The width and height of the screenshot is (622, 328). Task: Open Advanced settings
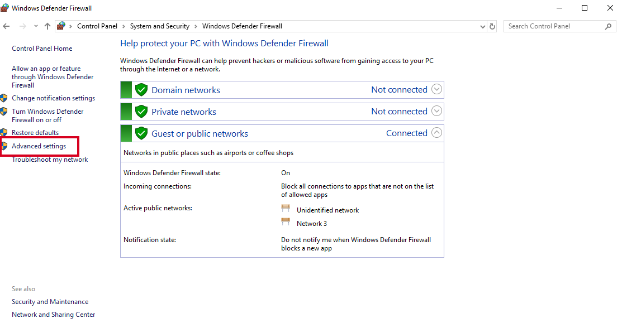click(x=40, y=146)
